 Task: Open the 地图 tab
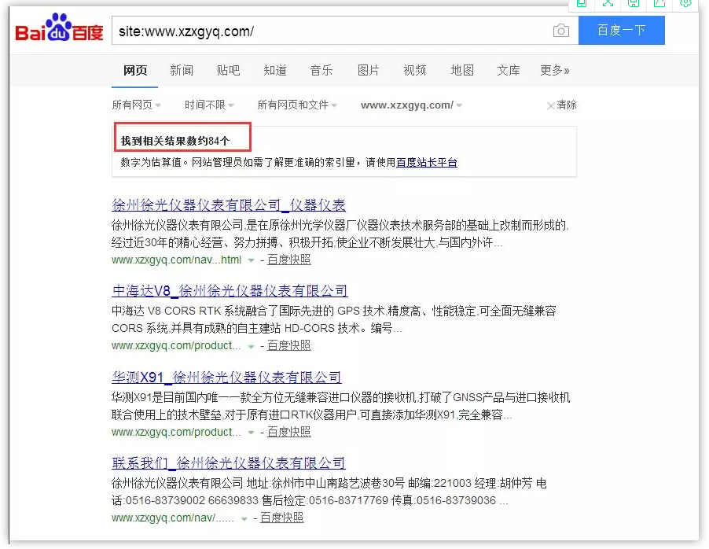[462, 70]
